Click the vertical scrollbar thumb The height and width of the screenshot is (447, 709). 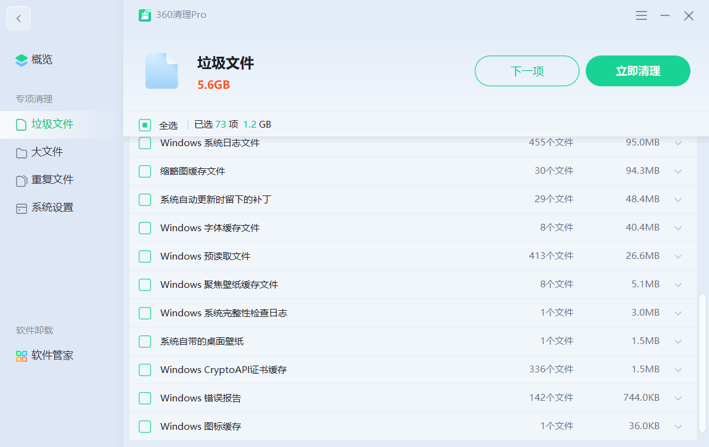pos(702,363)
